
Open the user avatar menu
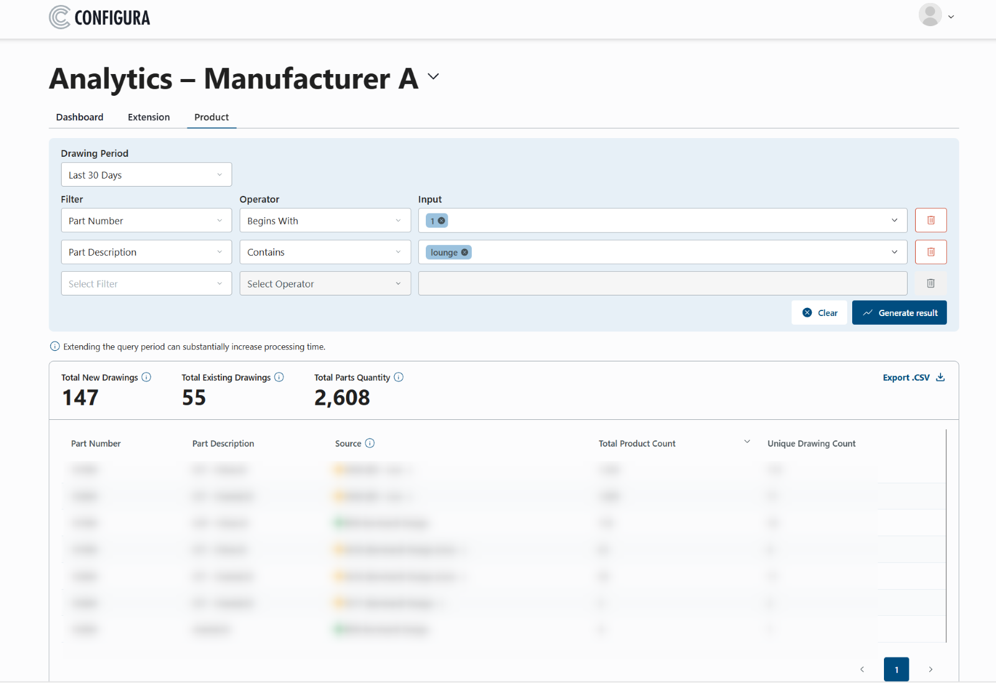[x=930, y=15]
